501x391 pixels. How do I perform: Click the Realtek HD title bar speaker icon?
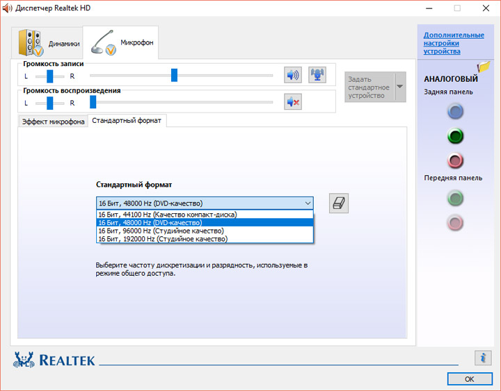(7, 8)
